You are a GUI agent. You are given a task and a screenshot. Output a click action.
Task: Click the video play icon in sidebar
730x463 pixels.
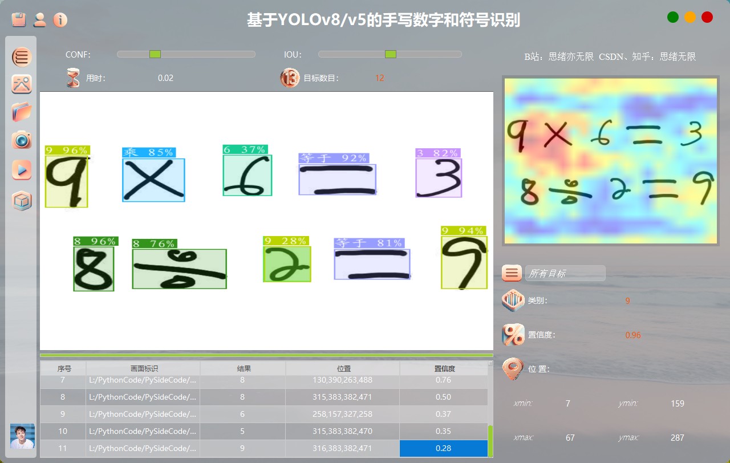click(22, 170)
